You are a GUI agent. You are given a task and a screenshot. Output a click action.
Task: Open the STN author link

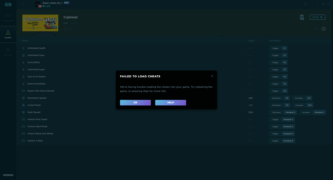pos(66,24)
